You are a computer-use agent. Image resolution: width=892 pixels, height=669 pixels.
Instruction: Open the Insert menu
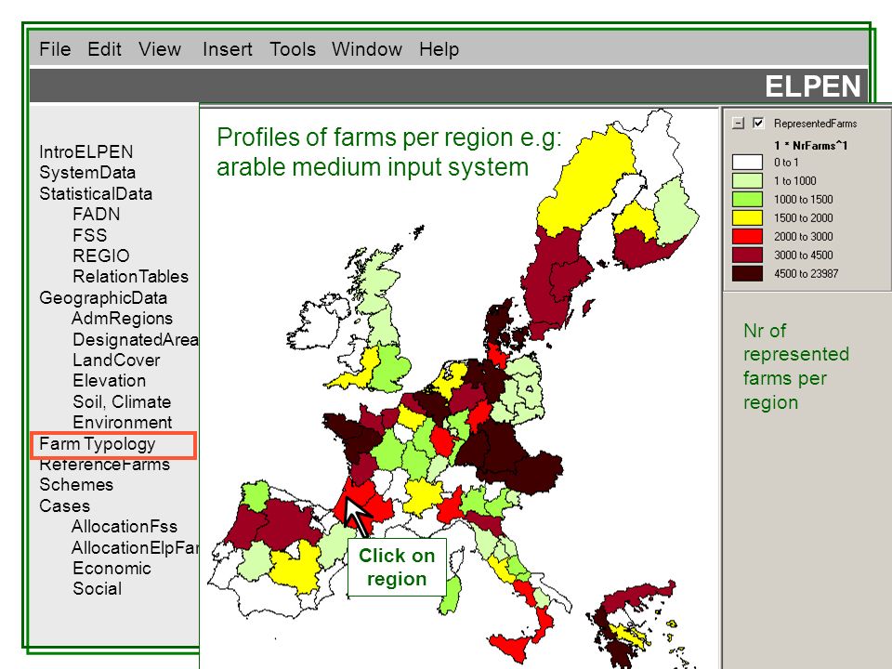click(x=228, y=49)
